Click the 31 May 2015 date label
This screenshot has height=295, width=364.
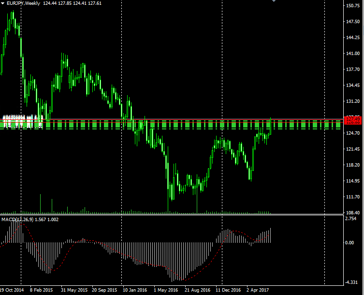(74, 290)
